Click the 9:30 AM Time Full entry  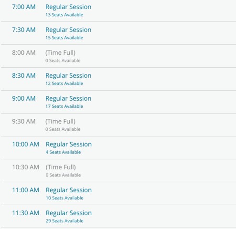pos(118,125)
